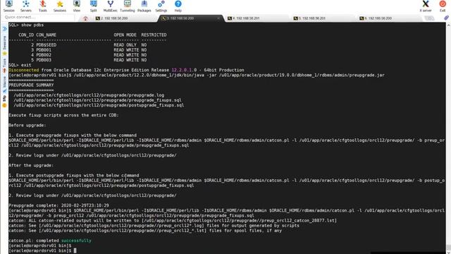Click the postupgrade_fixups.sql path in summary list
The width and height of the screenshot is (451, 254).
pos(99,105)
